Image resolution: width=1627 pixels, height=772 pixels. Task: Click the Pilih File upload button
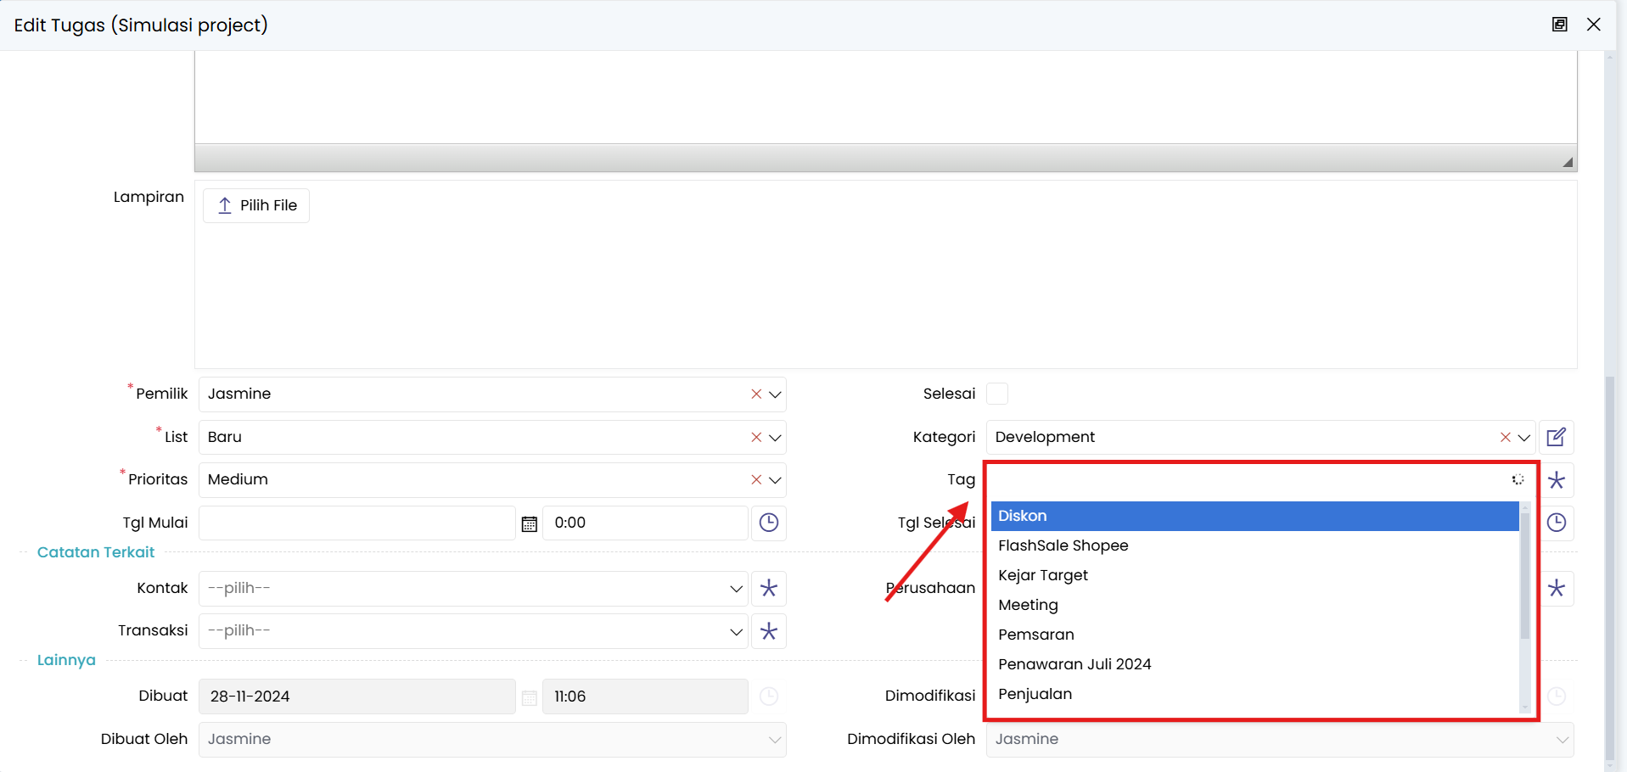click(256, 205)
